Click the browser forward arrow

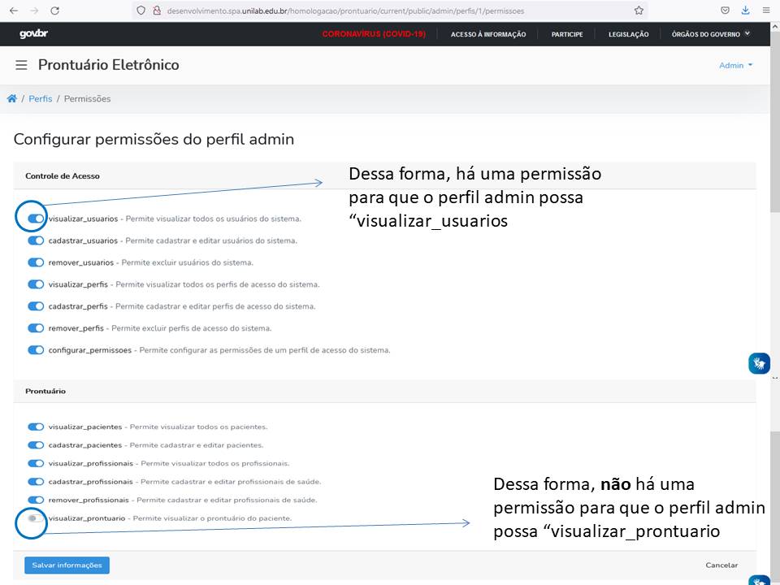tap(32, 11)
